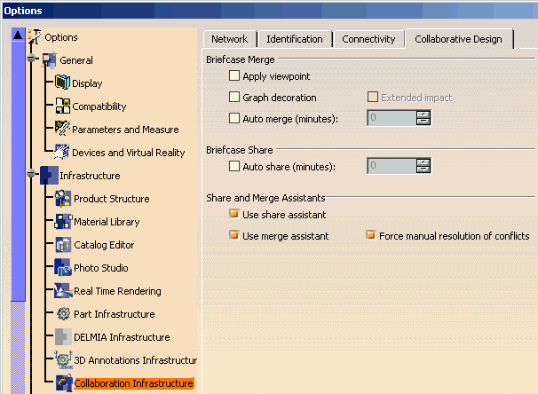Open Product Structure icon
538x394 pixels.
coord(63,199)
